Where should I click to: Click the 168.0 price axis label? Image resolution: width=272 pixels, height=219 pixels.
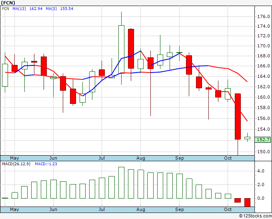coord(263,56)
